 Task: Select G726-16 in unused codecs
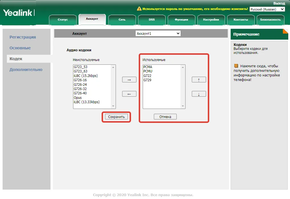92,80
